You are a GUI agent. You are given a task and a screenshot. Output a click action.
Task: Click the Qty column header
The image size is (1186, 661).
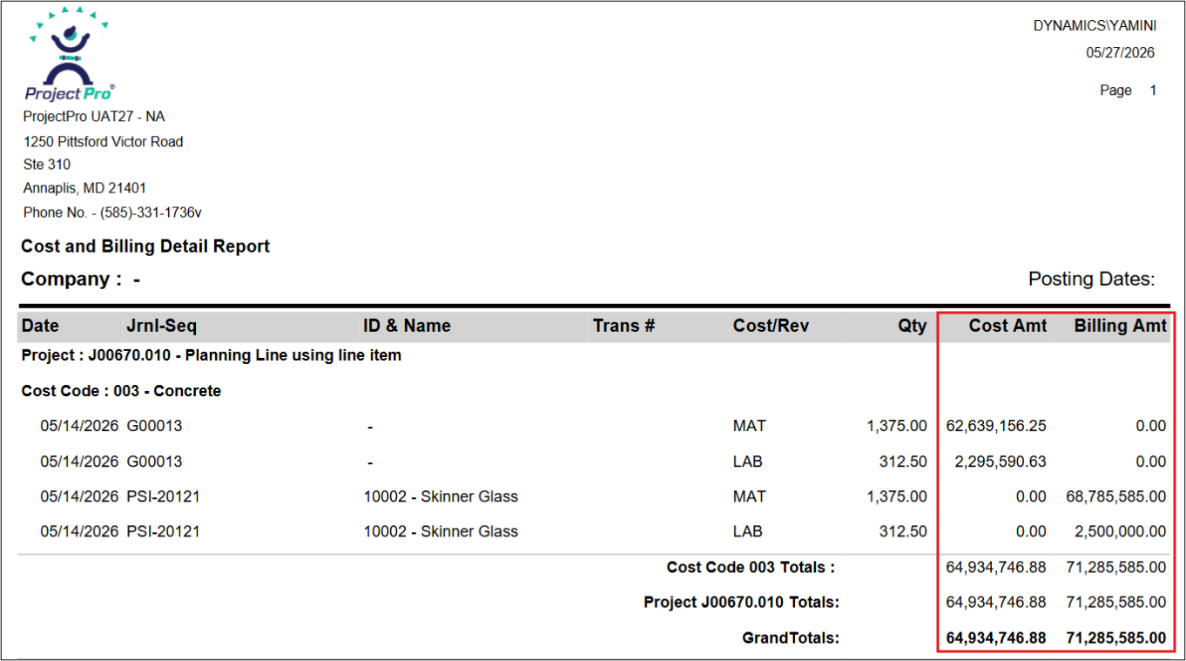[913, 326]
